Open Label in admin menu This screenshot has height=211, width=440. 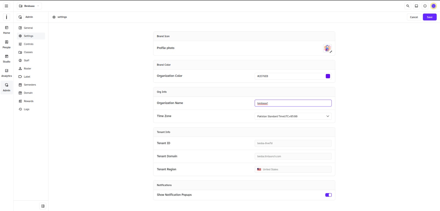point(31,77)
